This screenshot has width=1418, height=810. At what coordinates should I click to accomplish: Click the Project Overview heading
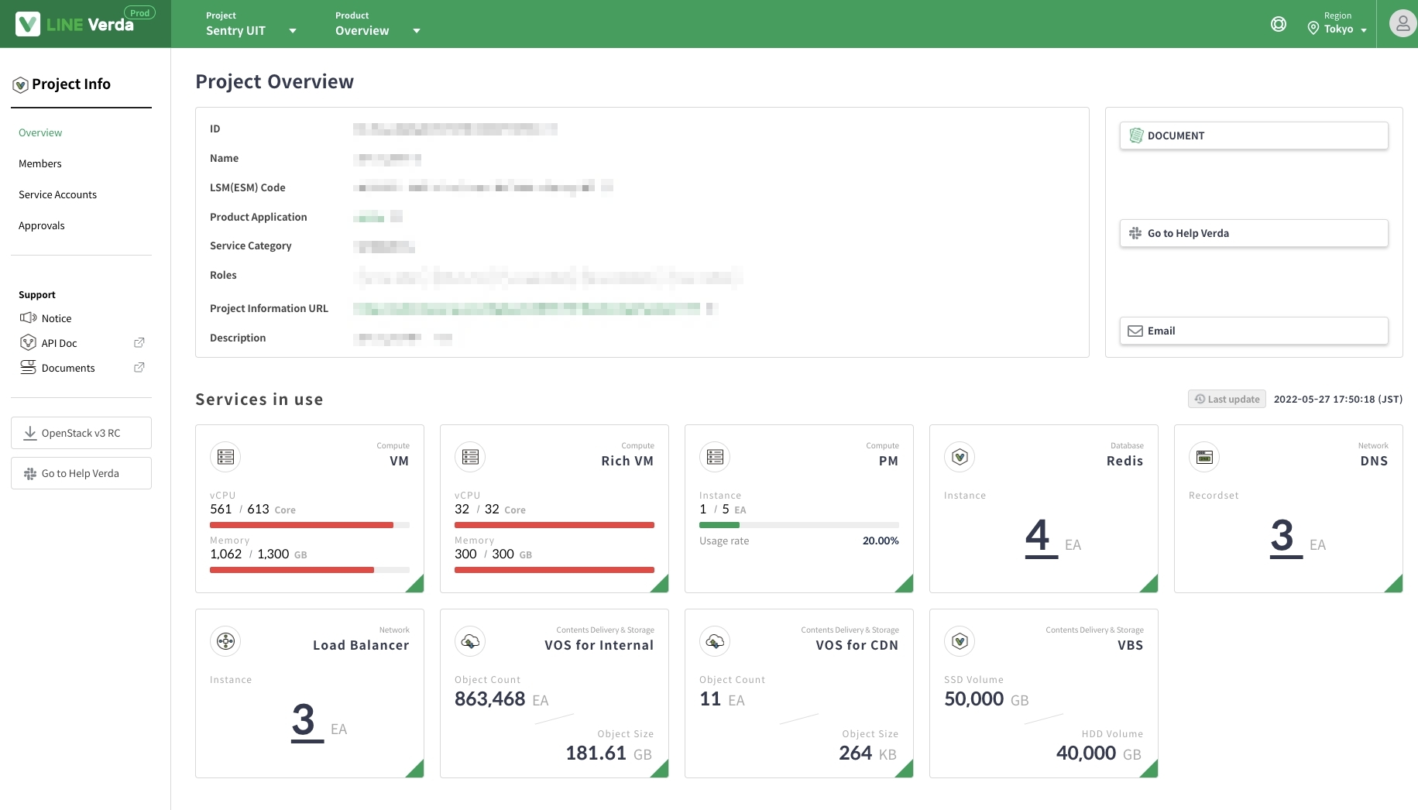click(274, 81)
